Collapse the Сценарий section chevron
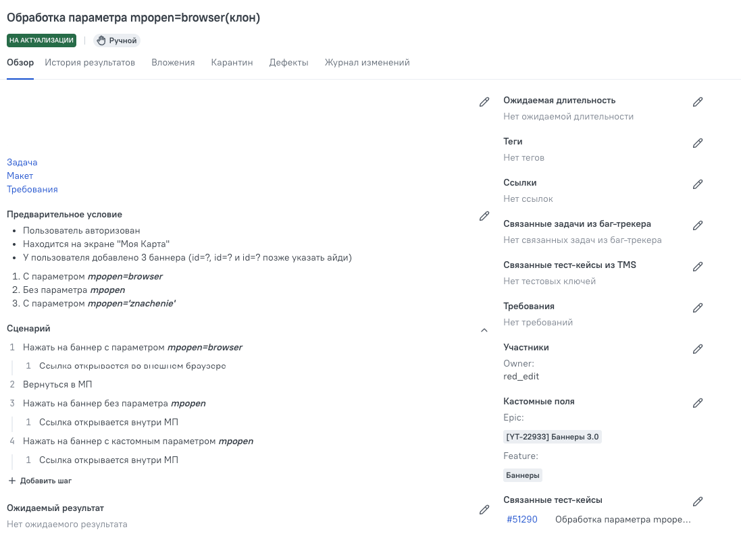This screenshot has height=536, width=741. pyautogui.click(x=484, y=330)
